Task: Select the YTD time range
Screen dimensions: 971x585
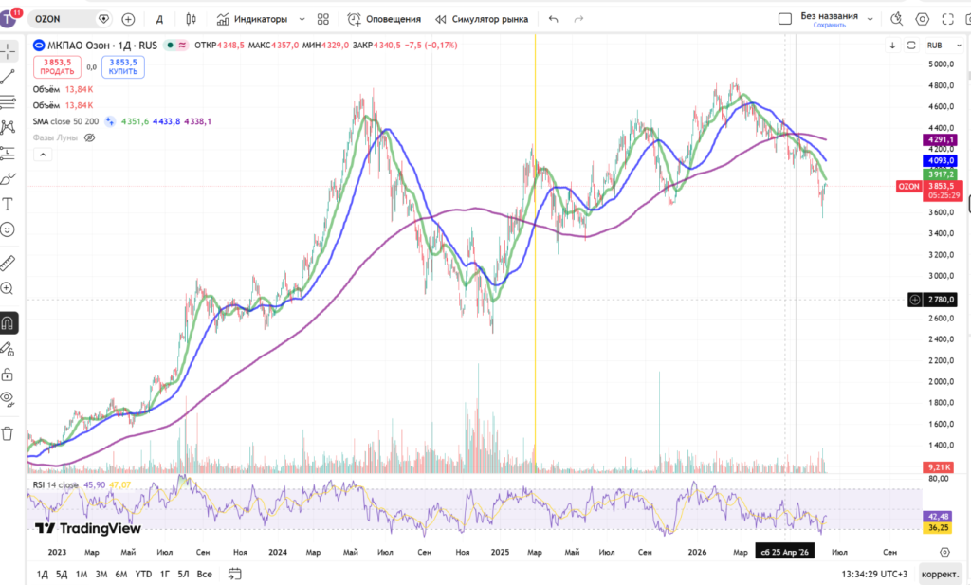Action: click(x=144, y=574)
